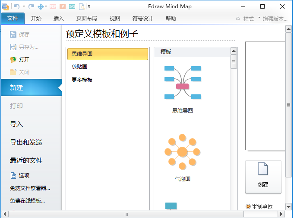This screenshot has width=294, height=219.
Task: Click the horizontal scrollbar right arrow
Action: (x=281, y=214)
